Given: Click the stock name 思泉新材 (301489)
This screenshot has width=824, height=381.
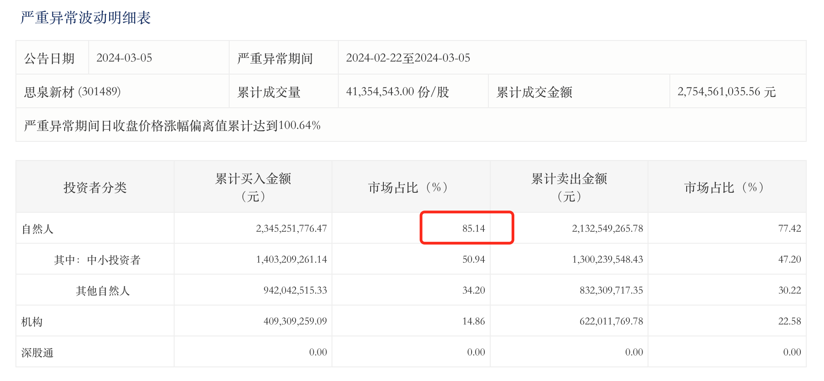Looking at the screenshot, I should coord(72,92).
